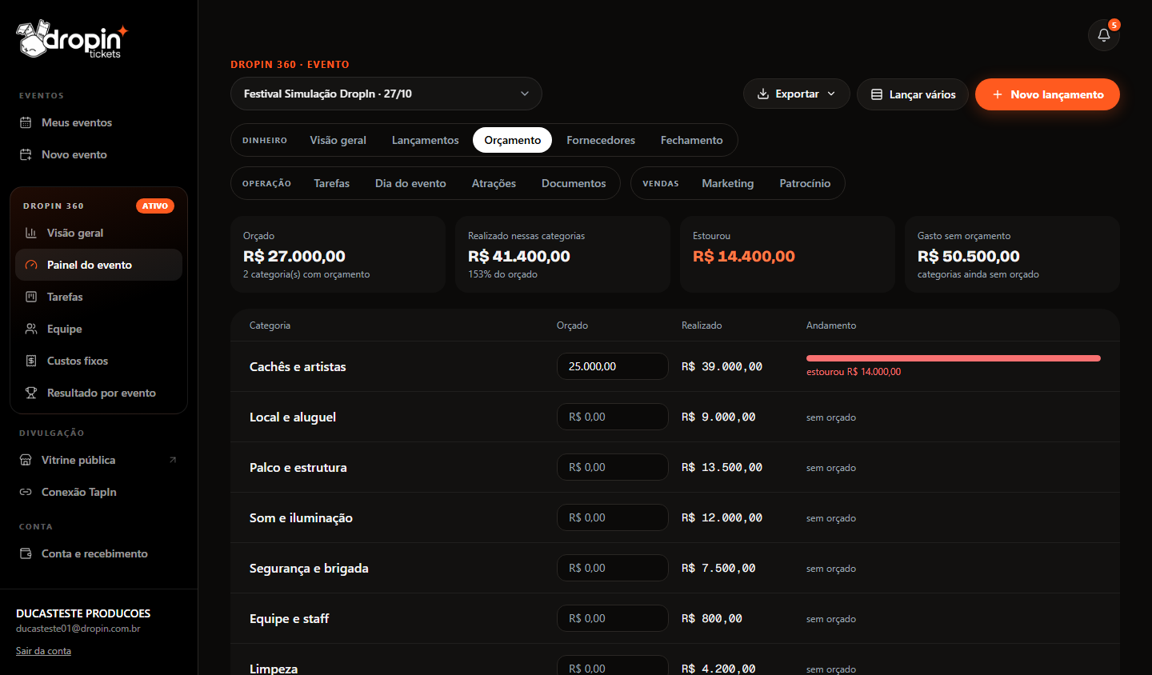Click the Painel do evento gauge icon
This screenshot has width=1152, height=675.
[x=31, y=265]
